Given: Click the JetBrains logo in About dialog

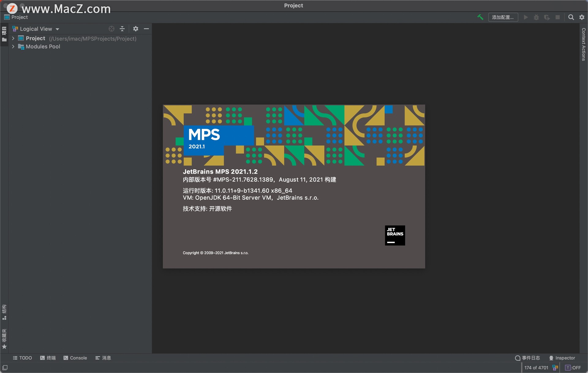Looking at the screenshot, I should click(395, 235).
